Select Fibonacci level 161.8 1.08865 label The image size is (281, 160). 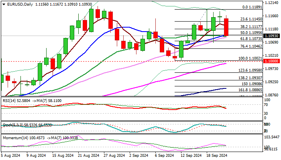coord(250,90)
